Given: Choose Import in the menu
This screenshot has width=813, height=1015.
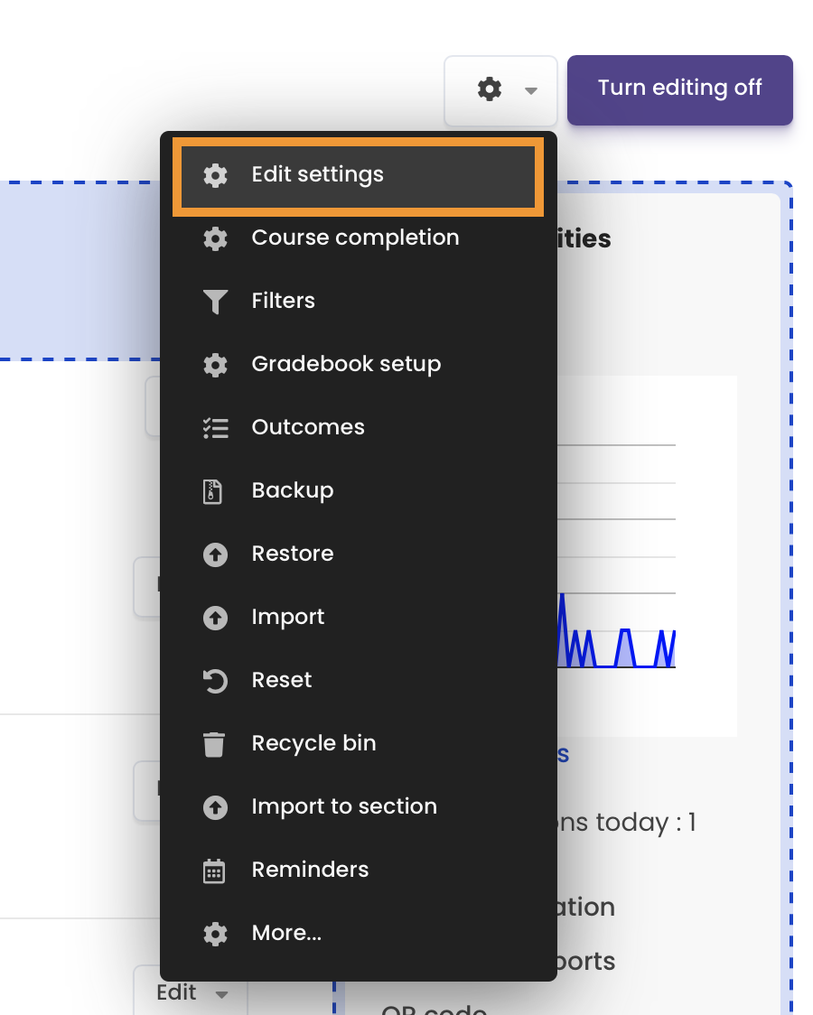Looking at the screenshot, I should pyautogui.click(x=358, y=618).
